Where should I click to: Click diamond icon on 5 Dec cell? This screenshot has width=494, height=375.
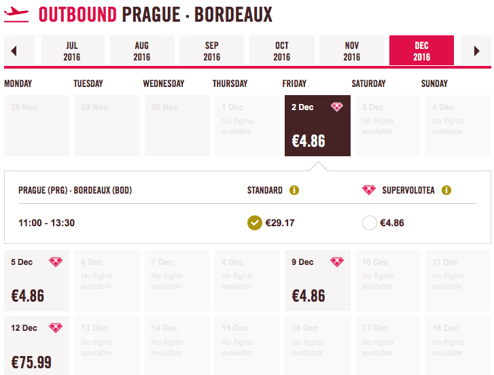click(x=56, y=262)
